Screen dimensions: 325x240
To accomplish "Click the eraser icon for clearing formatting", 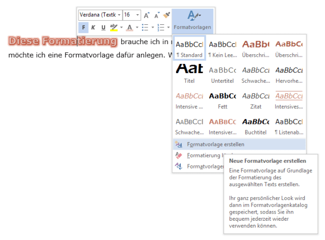I will click(x=178, y=155).
